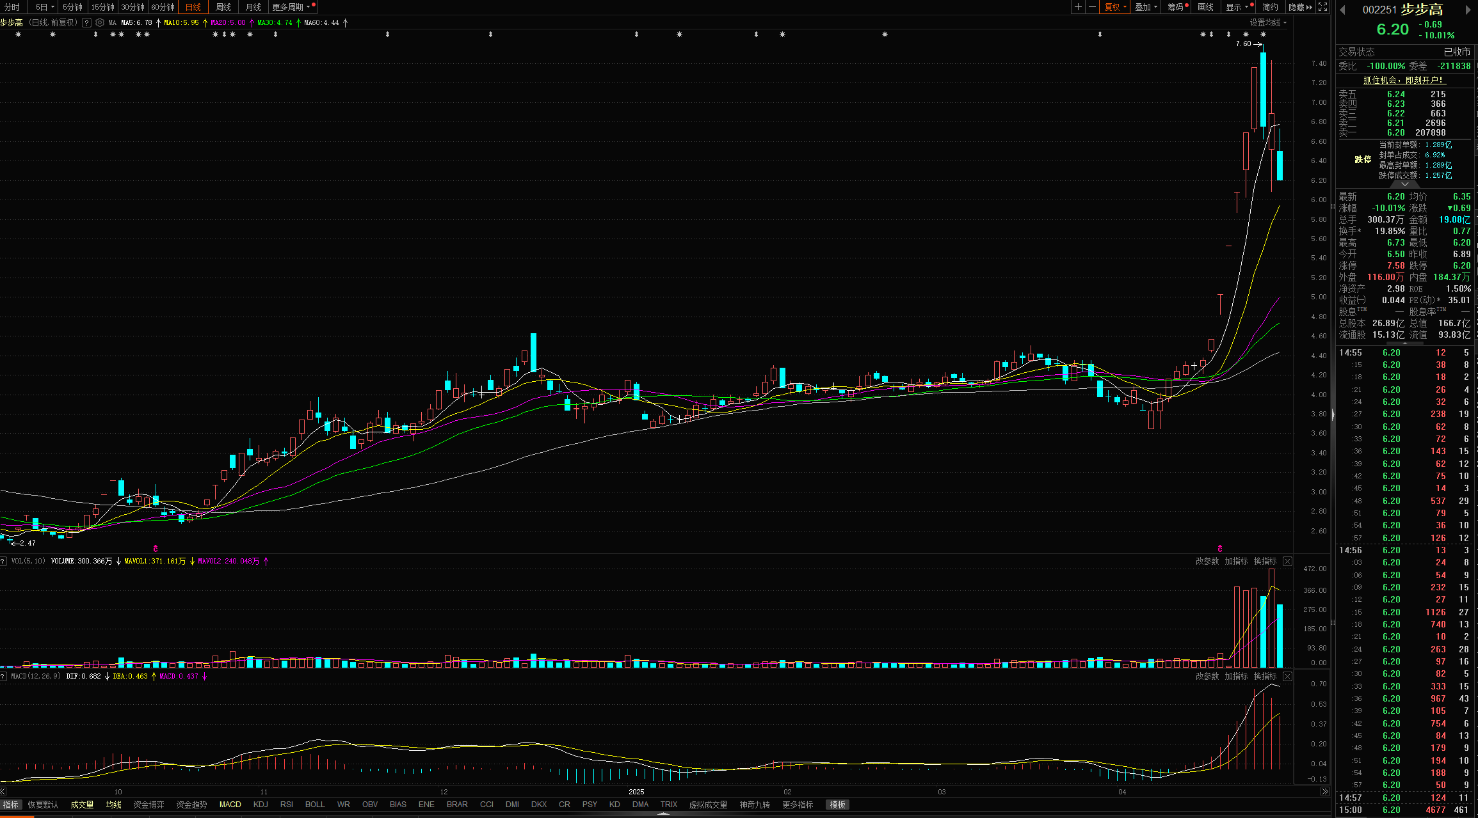
Task: Go to previous stock arrow
Action: 1342,10
